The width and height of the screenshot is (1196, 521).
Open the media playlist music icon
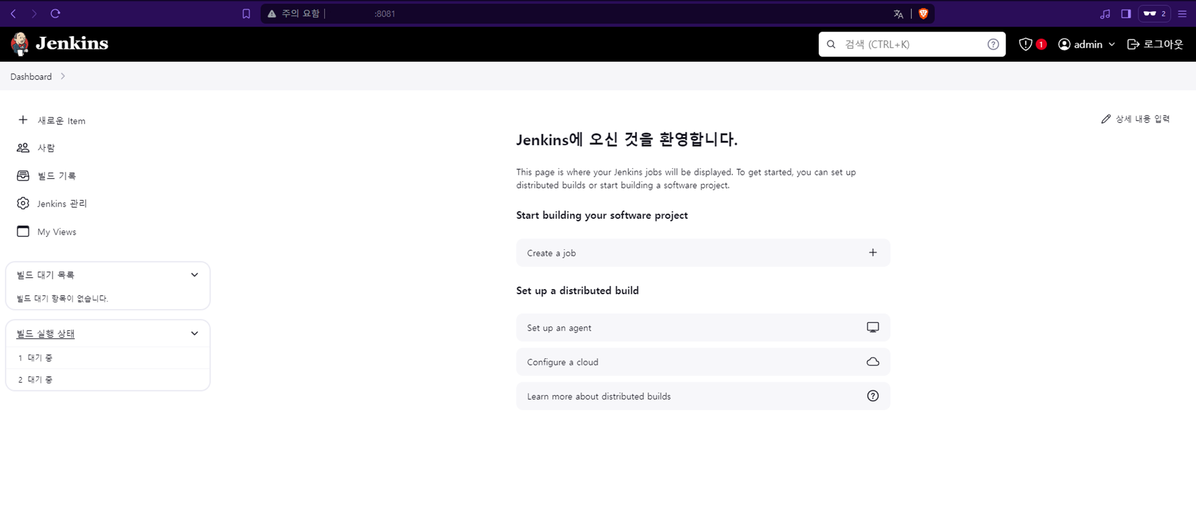(1105, 14)
